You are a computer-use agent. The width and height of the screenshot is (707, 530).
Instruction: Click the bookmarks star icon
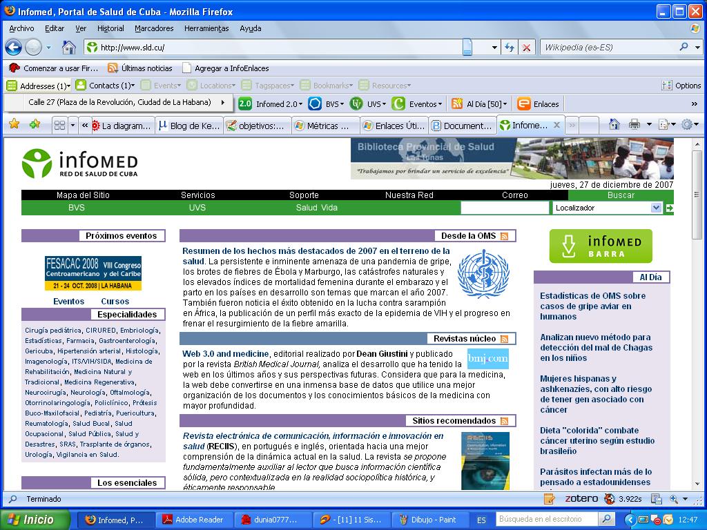click(x=14, y=125)
